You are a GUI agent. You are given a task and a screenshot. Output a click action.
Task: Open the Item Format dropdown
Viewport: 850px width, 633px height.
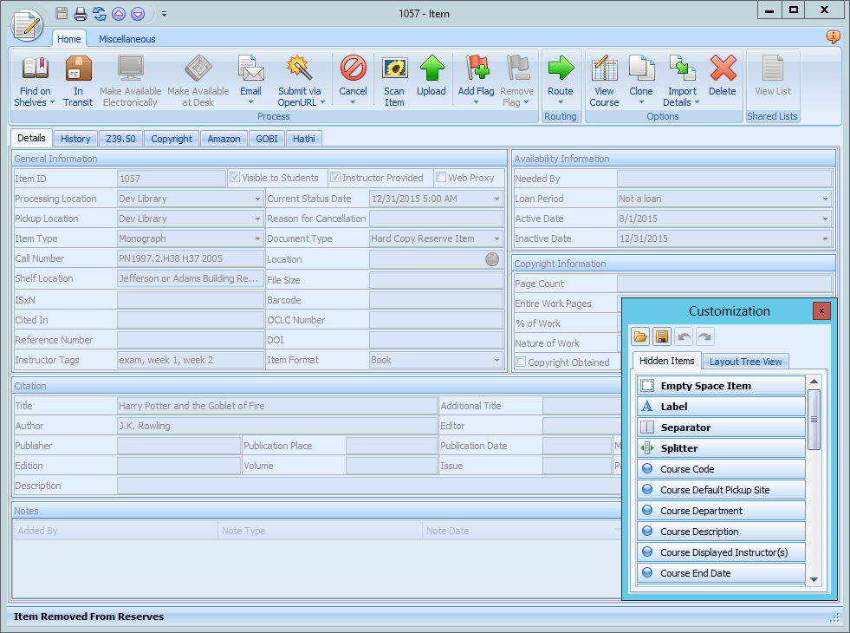pyautogui.click(x=496, y=360)
